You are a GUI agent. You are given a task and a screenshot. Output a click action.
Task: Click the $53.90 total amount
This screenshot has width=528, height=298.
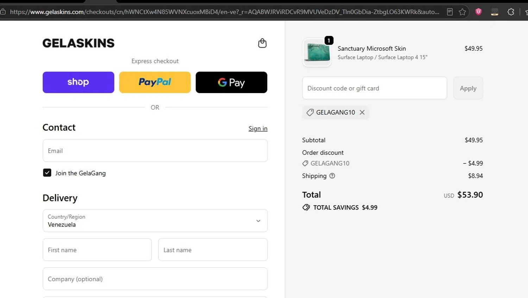click(x=470, y=195)
